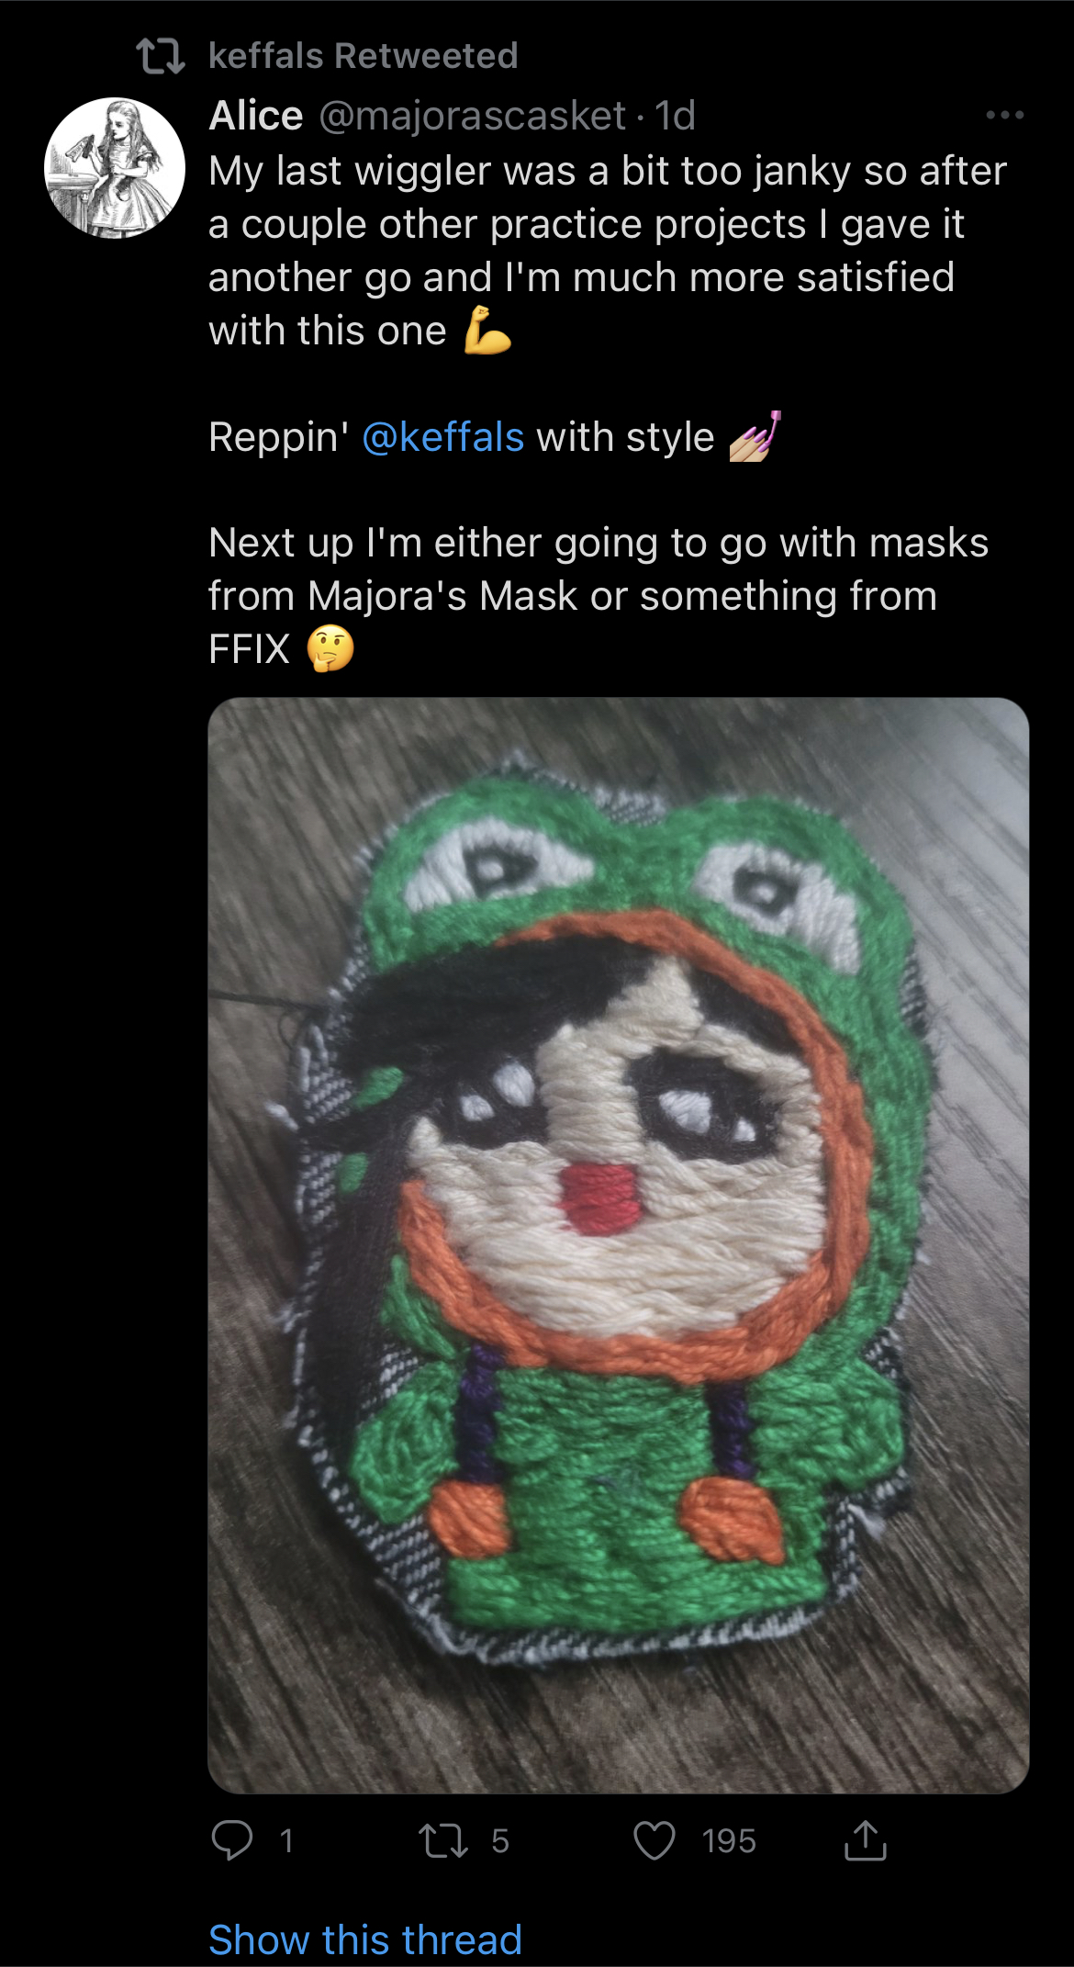Tap the retweet icon below the image
This screenshot has height=1967, width=1074.
point(443,1840)
